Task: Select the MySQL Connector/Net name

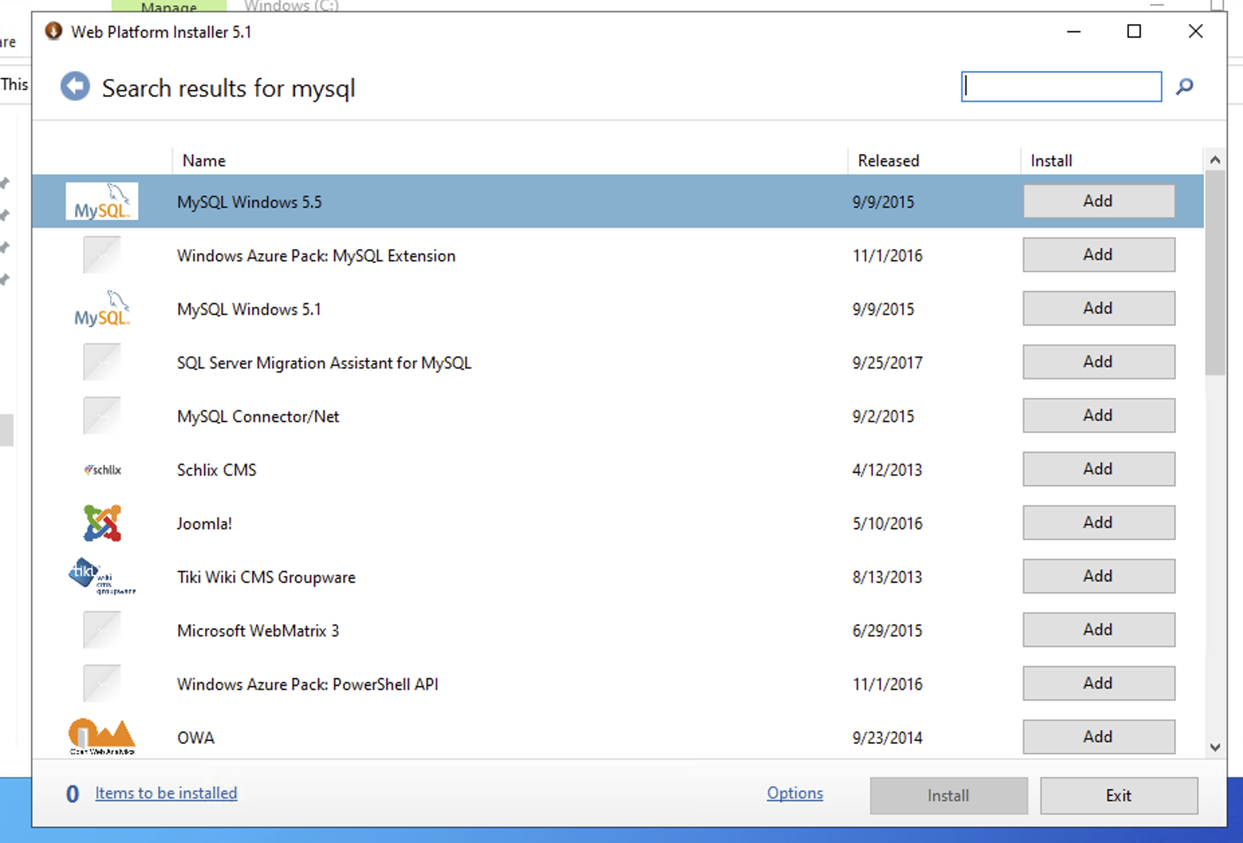Action: (x=258, y=416)
